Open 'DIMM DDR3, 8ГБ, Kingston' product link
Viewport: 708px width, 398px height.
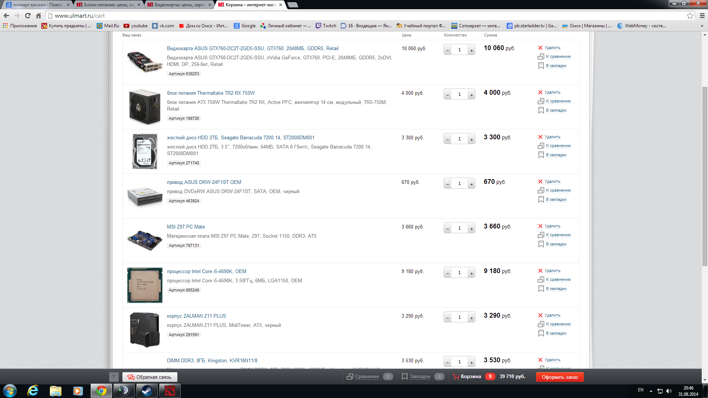212,361
